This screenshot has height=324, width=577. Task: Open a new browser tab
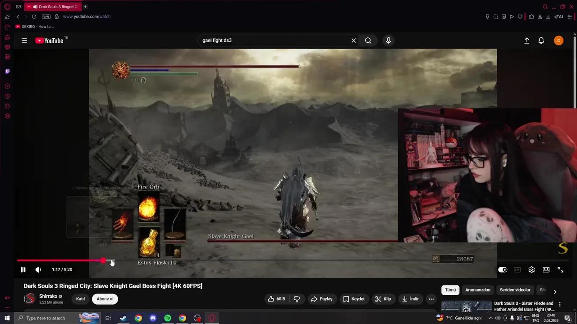point(85,7)
